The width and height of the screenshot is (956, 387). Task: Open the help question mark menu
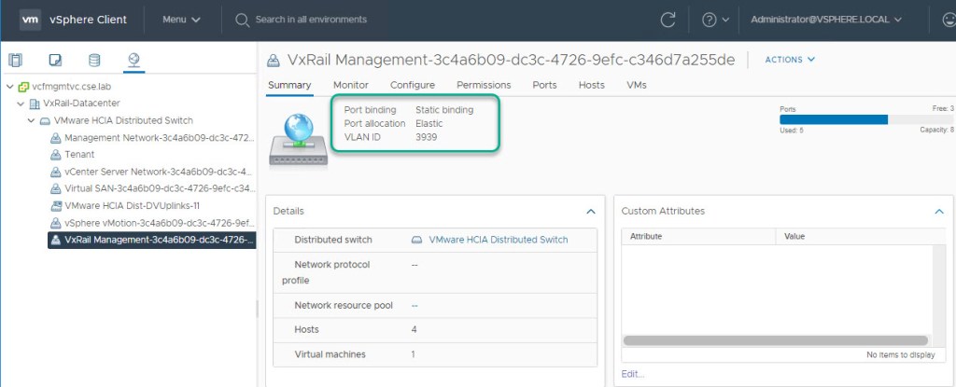coord(714,20)
